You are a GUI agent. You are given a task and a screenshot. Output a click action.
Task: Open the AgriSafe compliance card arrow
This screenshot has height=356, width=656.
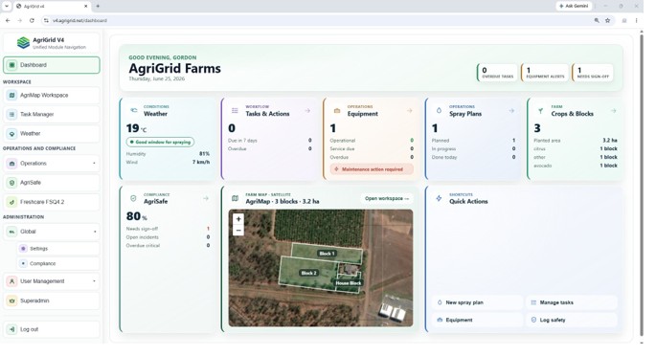(206, 198)
